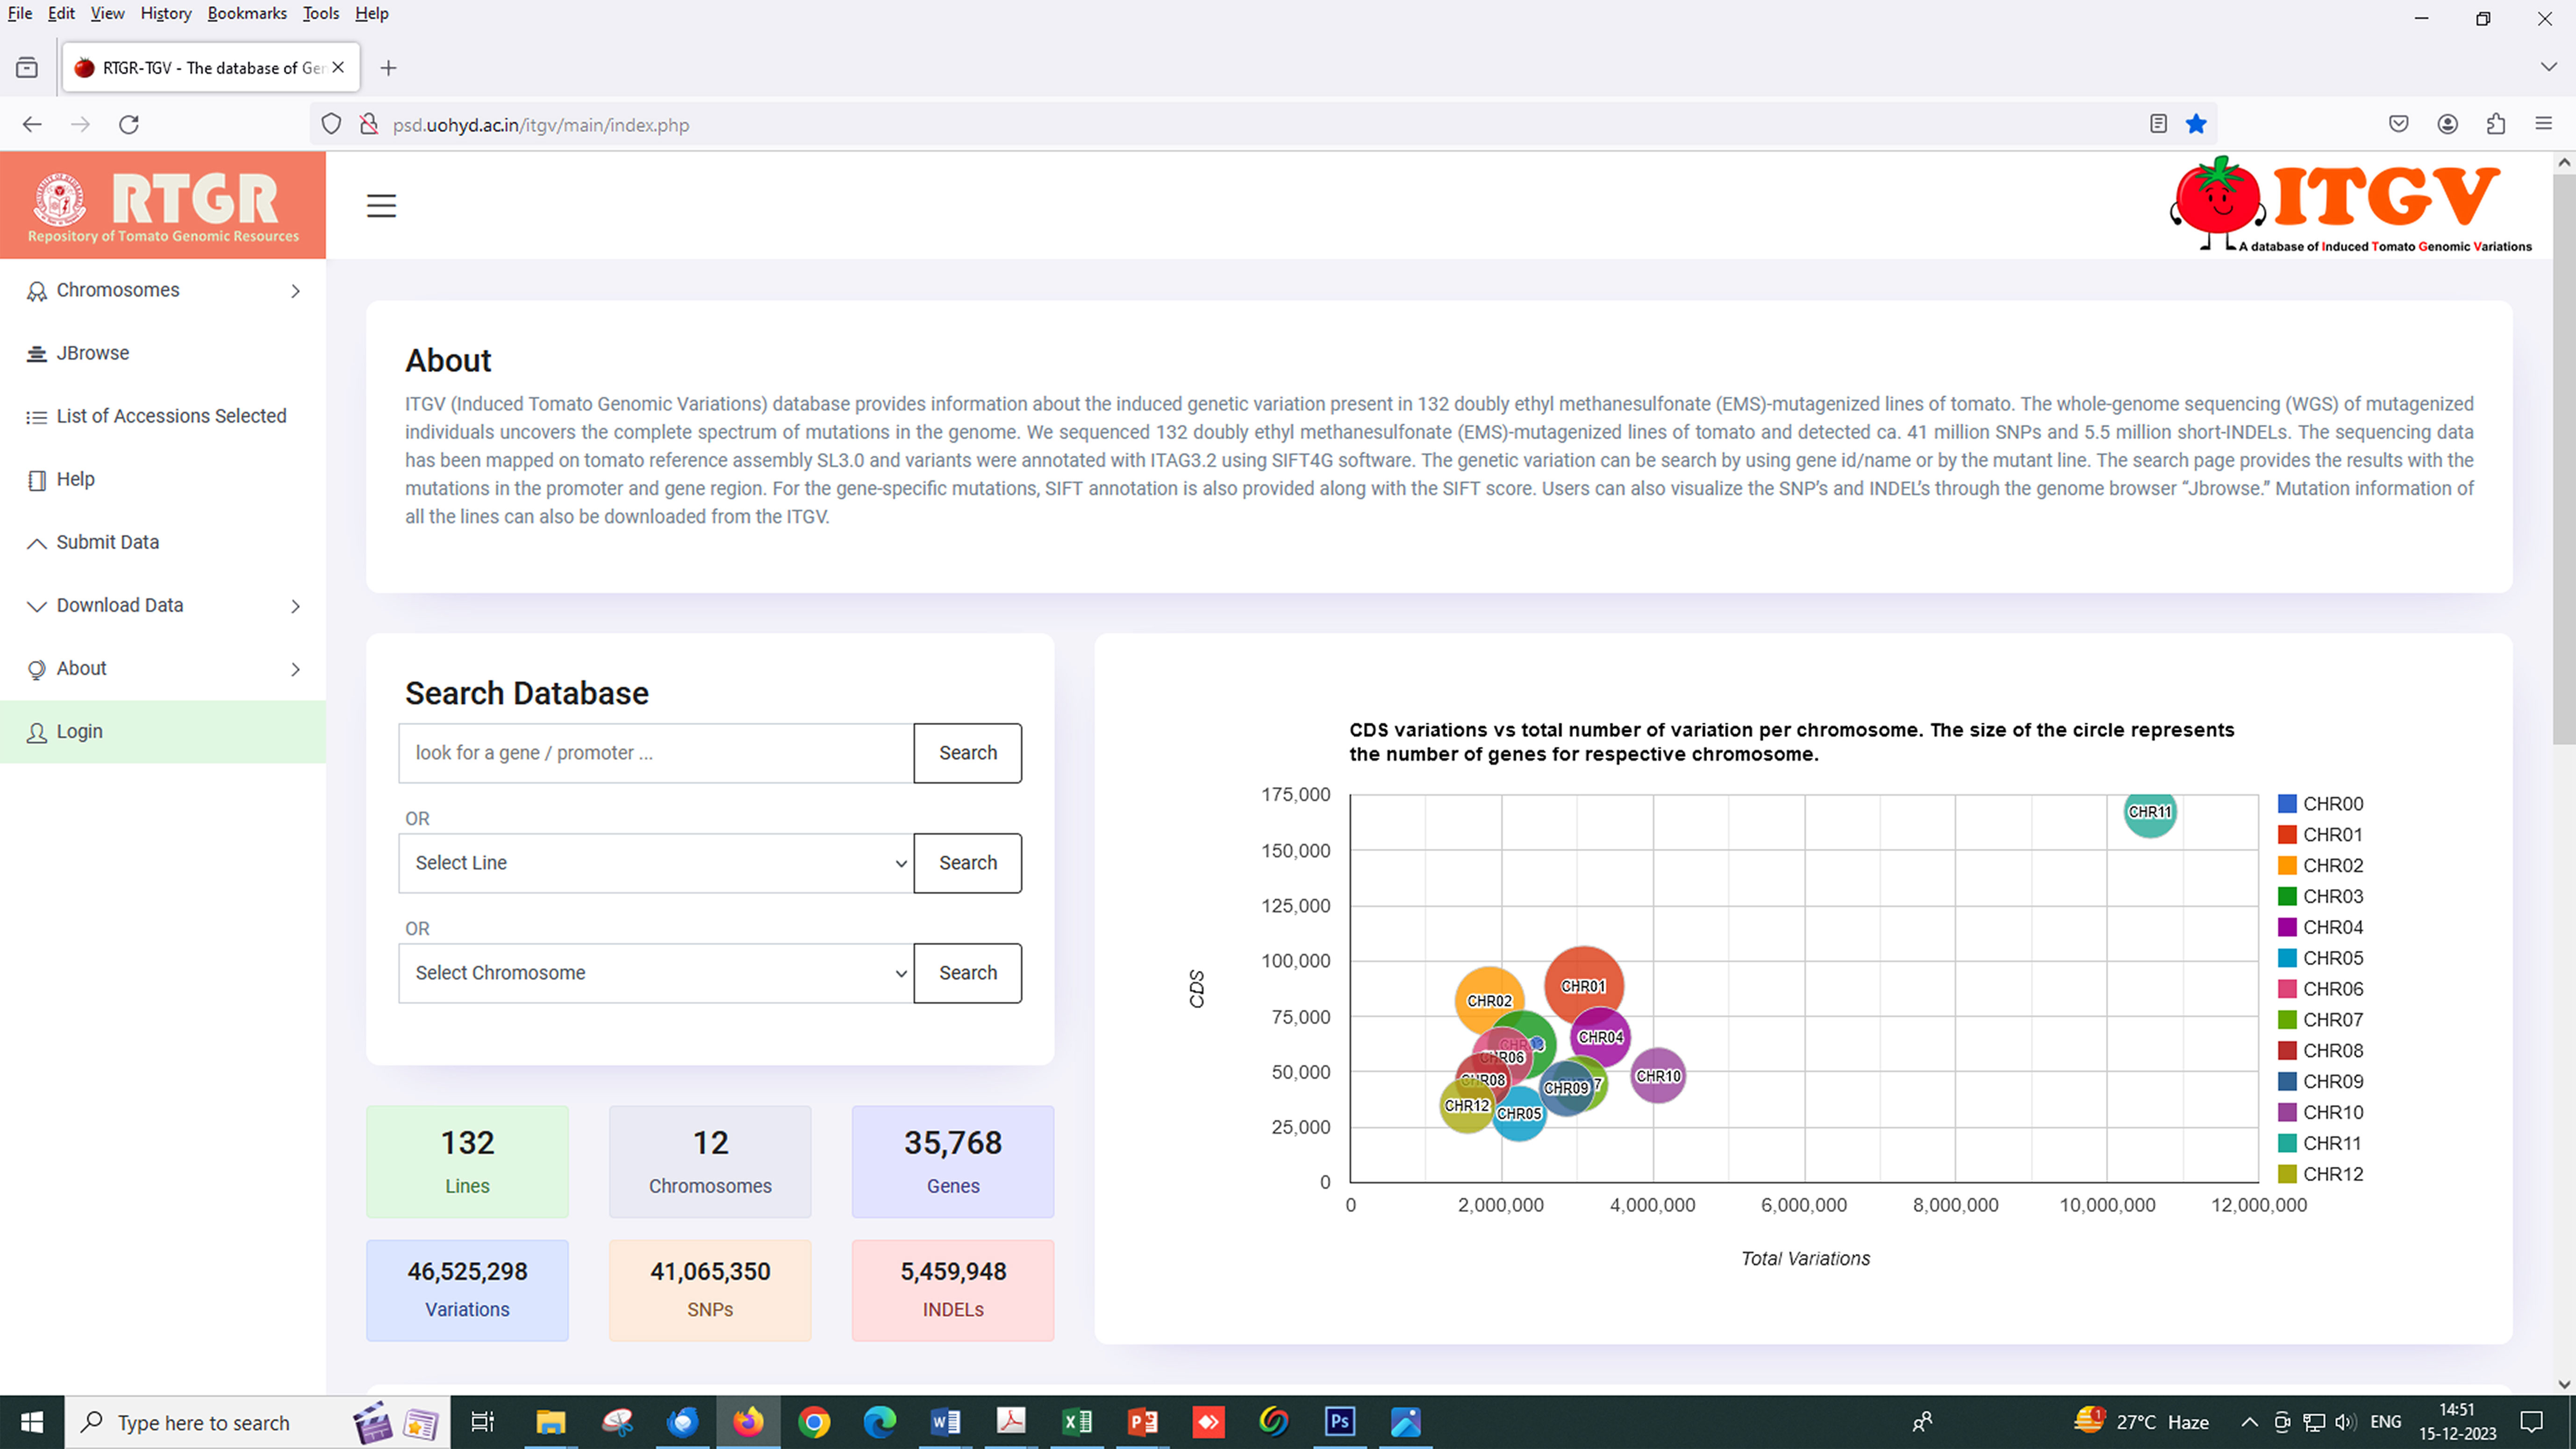Click the address bar URL
The image size is (2576, 1449).
[541, 125]
